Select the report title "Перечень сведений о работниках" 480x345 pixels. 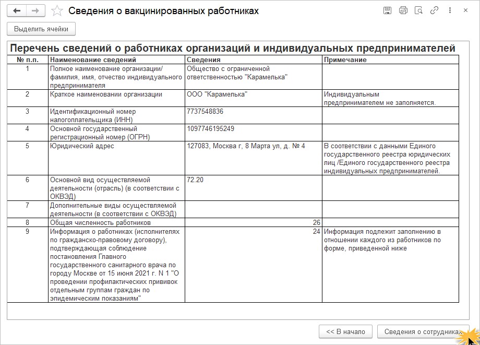pos(233,49)
